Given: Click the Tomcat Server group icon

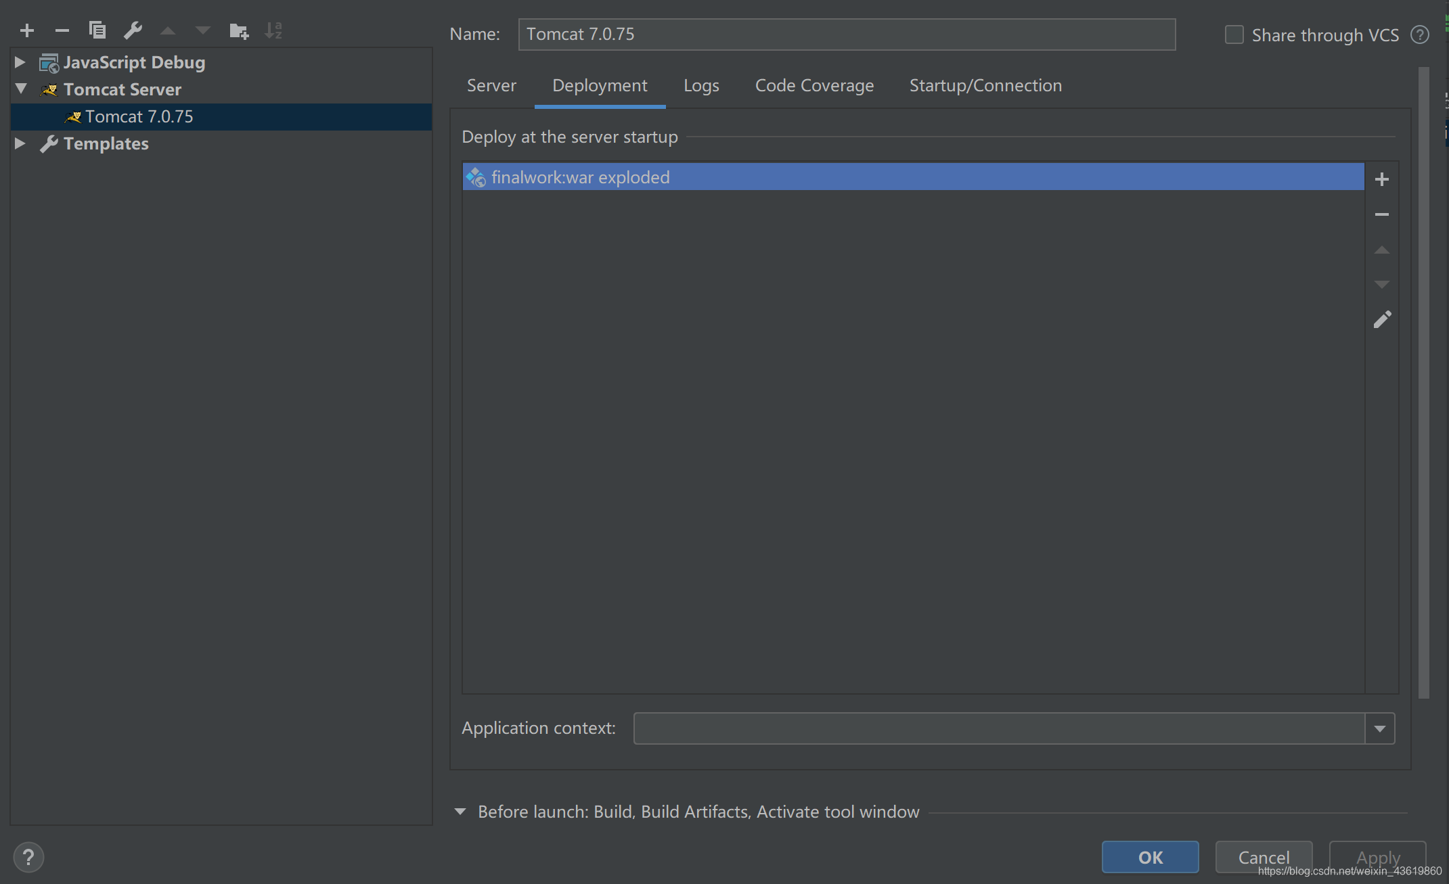Looking at the screenshot, I should click(x=49, y=89).
